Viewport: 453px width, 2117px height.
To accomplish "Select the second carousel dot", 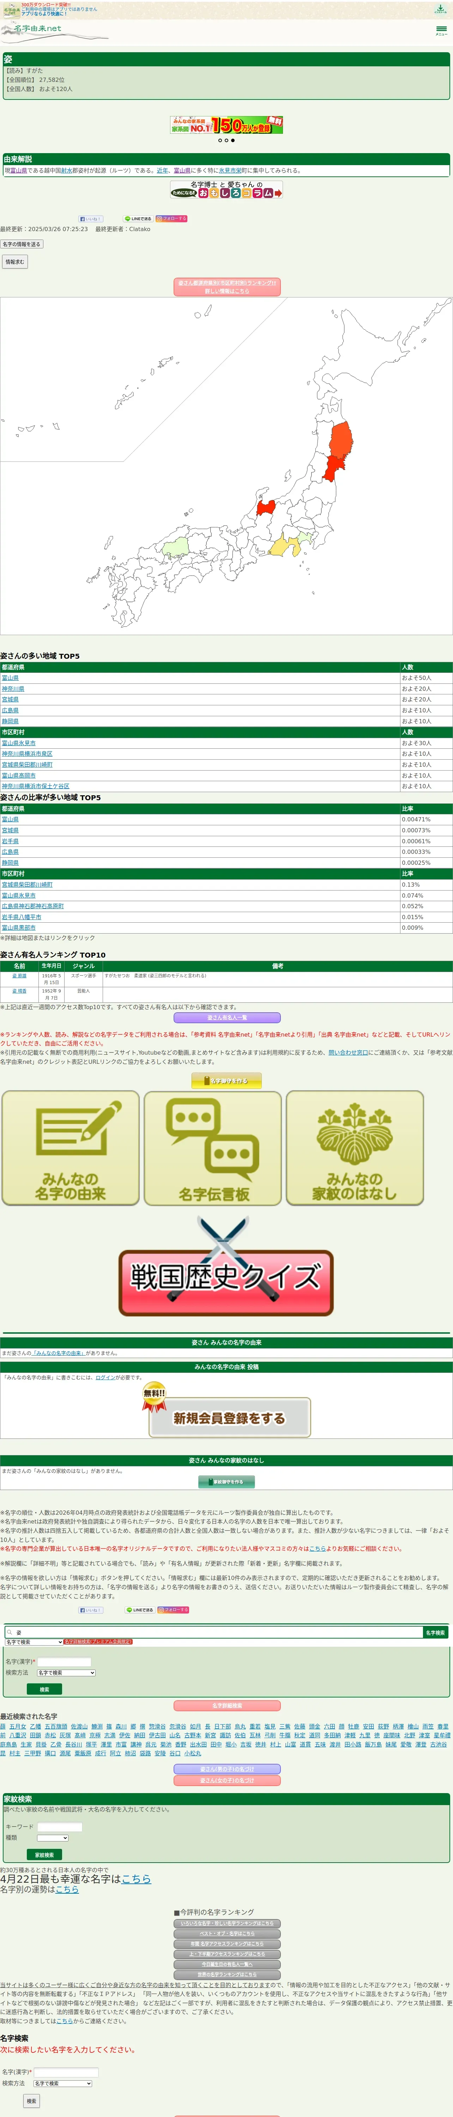I will click(226, 140).
